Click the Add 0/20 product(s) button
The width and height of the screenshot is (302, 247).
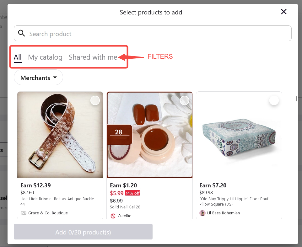(x=83, y=232)
